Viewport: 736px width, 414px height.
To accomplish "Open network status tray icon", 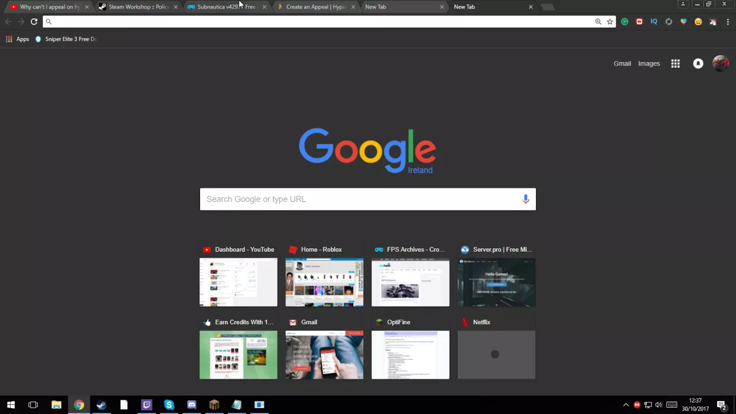I will 648,405.
